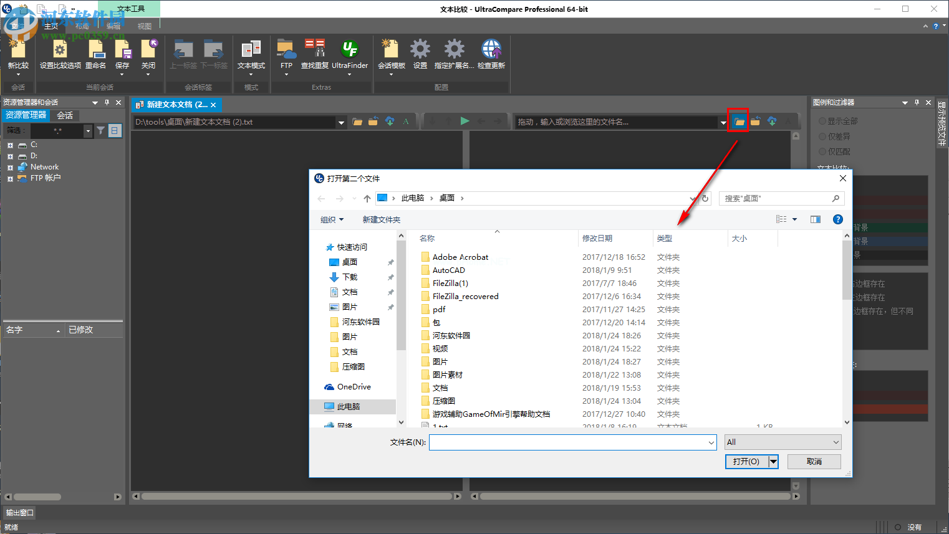Open the right file path dropdown
Image resolution: width=949 pixels, height=534 pixels.
[x=723, y=122]
